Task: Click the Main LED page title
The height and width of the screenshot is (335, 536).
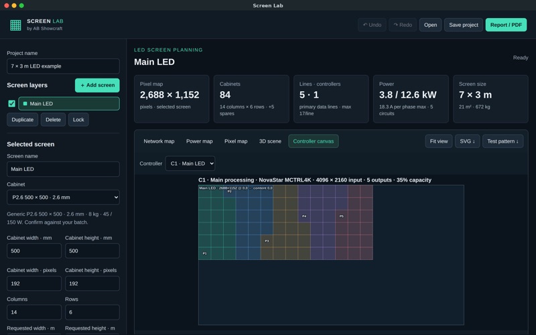Action: (x=154, y=62)
